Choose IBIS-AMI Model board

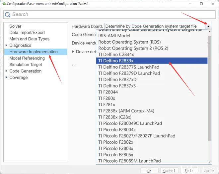click(x=152, y=36)
